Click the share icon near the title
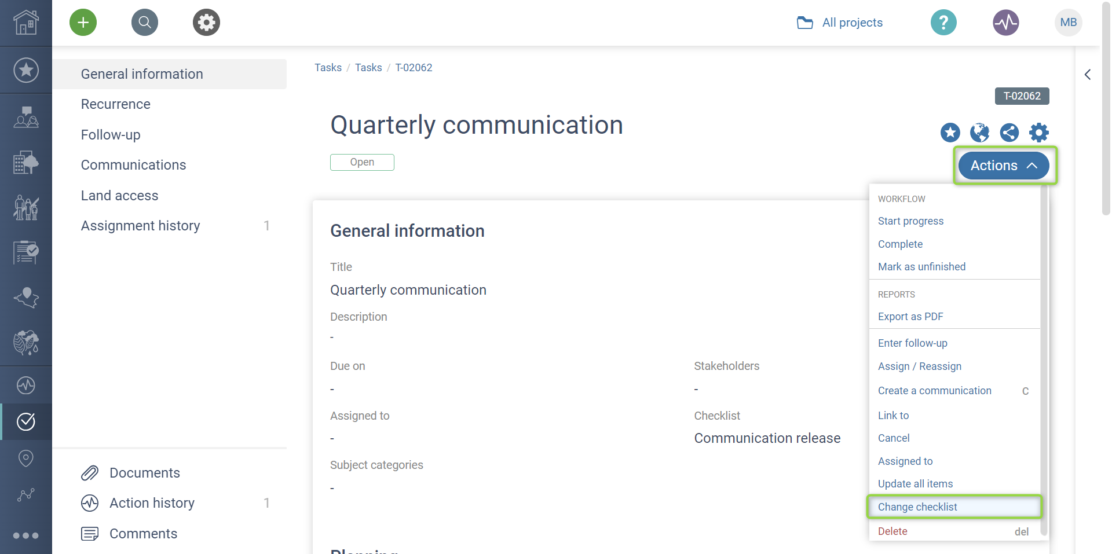The width and height of the screenshot is (1112, 554). (x=1009, y=133)
